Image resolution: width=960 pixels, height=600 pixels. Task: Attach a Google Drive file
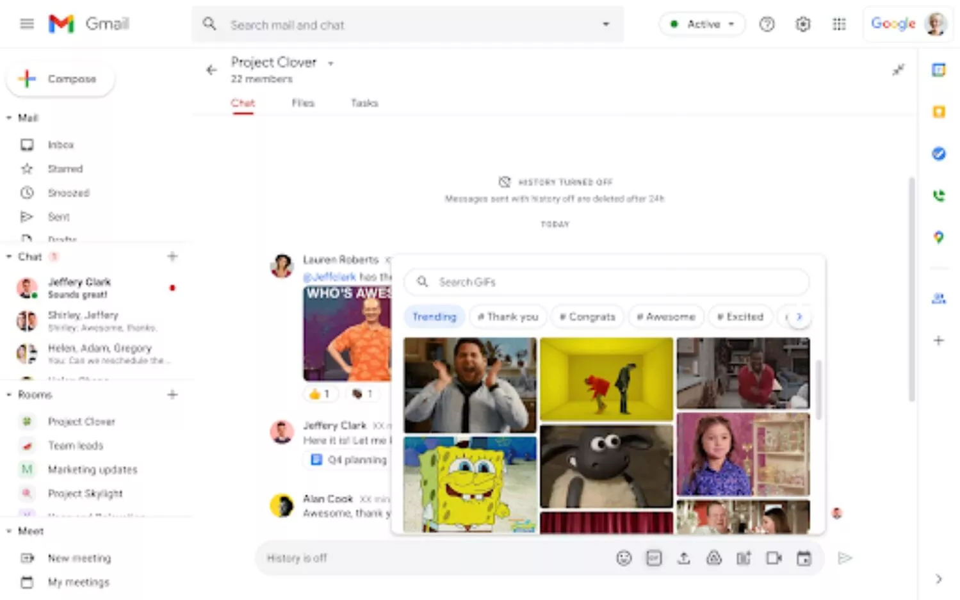[714, 558]
